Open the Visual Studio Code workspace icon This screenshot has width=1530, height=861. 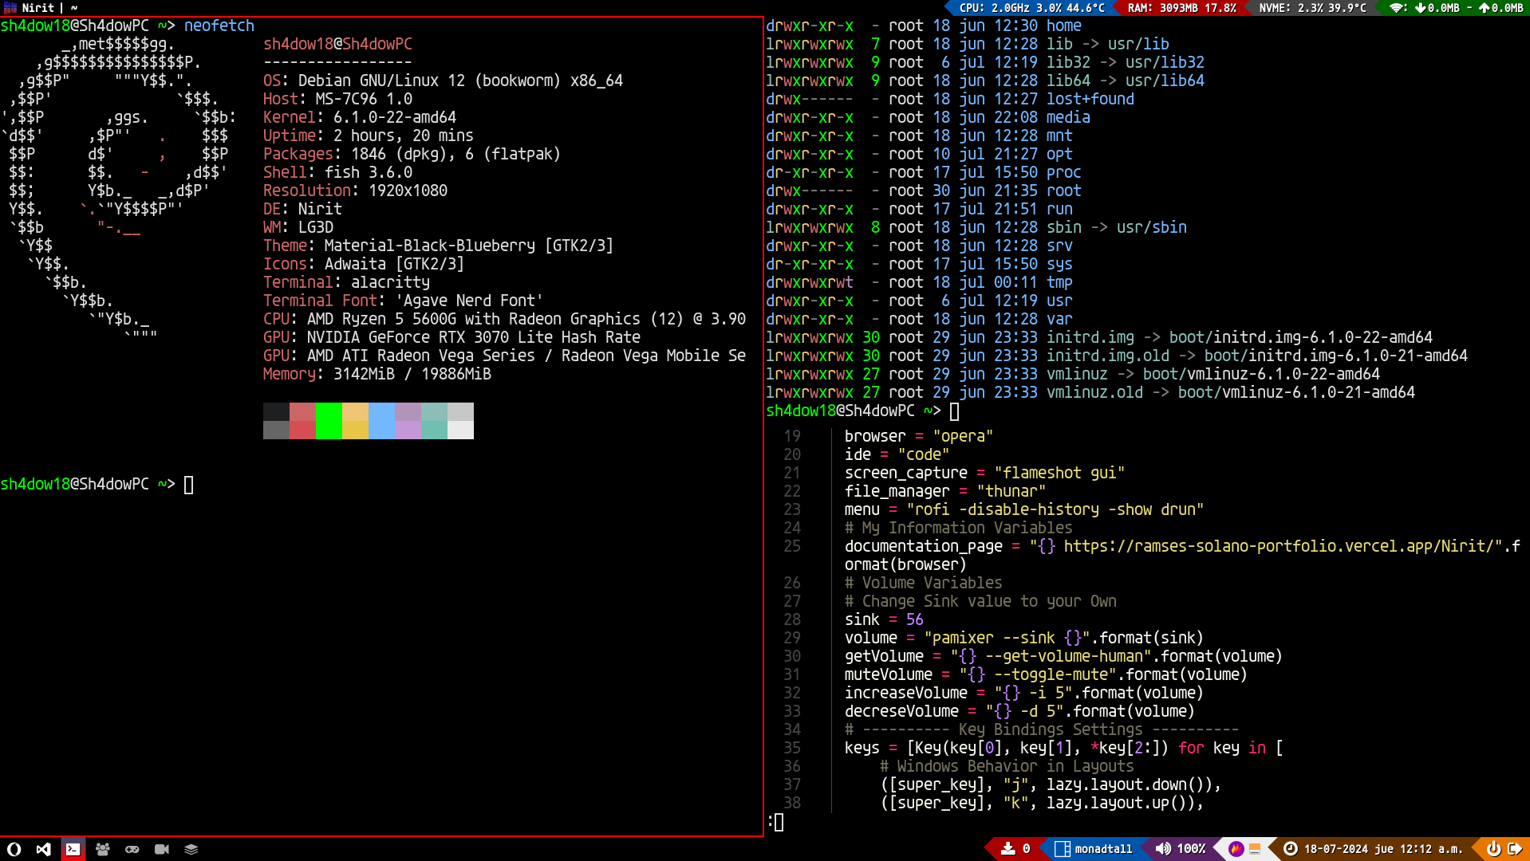(x=43, y=849)
